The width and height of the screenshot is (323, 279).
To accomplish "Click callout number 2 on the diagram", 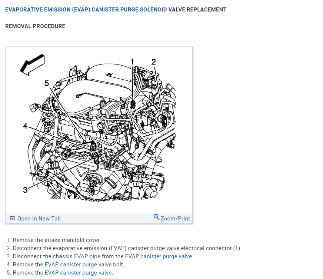I will (x=154, y=62).
